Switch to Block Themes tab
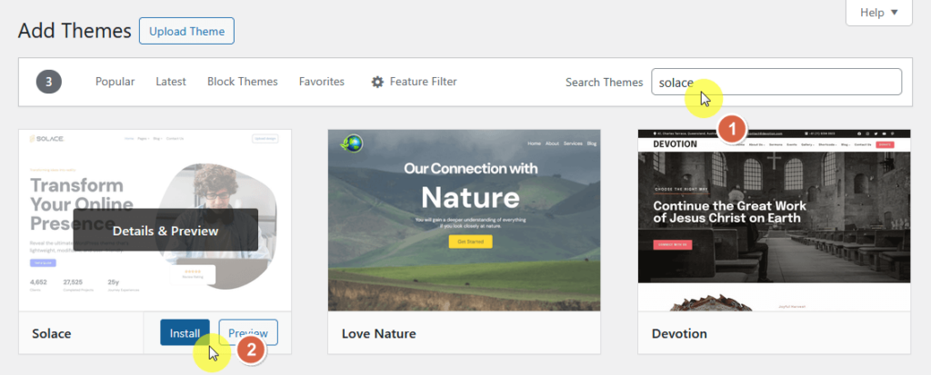Image resolution: width=931 pixels, height=375 pixels. [x=242, y=82]
